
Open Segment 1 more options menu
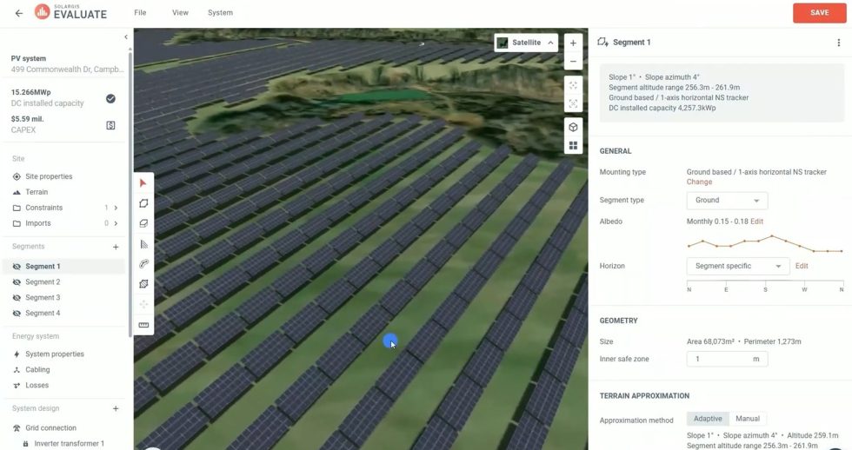(838, 43)
